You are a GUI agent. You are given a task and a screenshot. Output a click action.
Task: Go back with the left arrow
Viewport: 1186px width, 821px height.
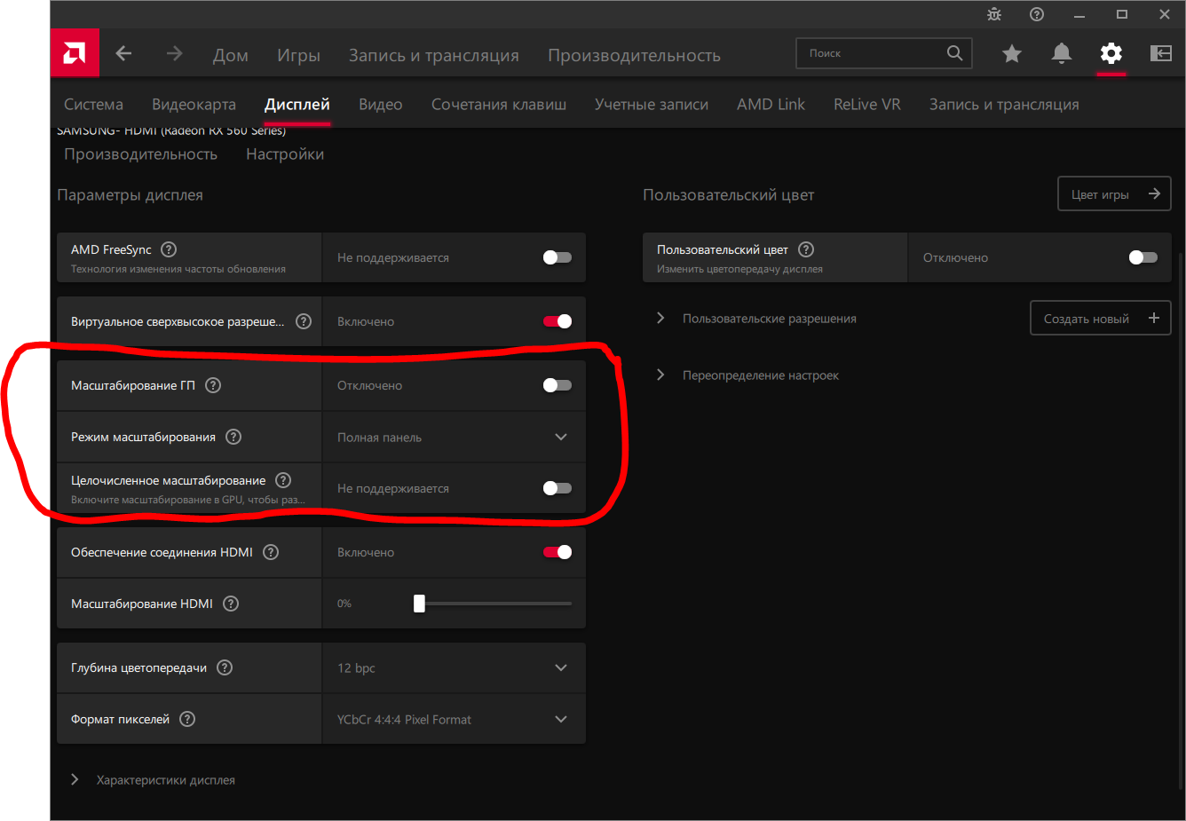[x=123, y=53]
